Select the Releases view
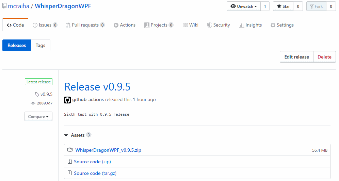This screenshot has height=181, width=339. coord(17,45)
